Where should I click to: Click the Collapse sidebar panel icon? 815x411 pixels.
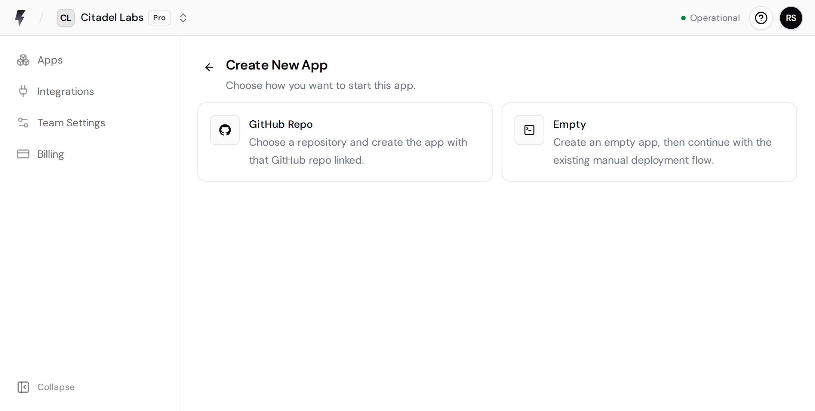pyautogui.click(x=23, y=387)
